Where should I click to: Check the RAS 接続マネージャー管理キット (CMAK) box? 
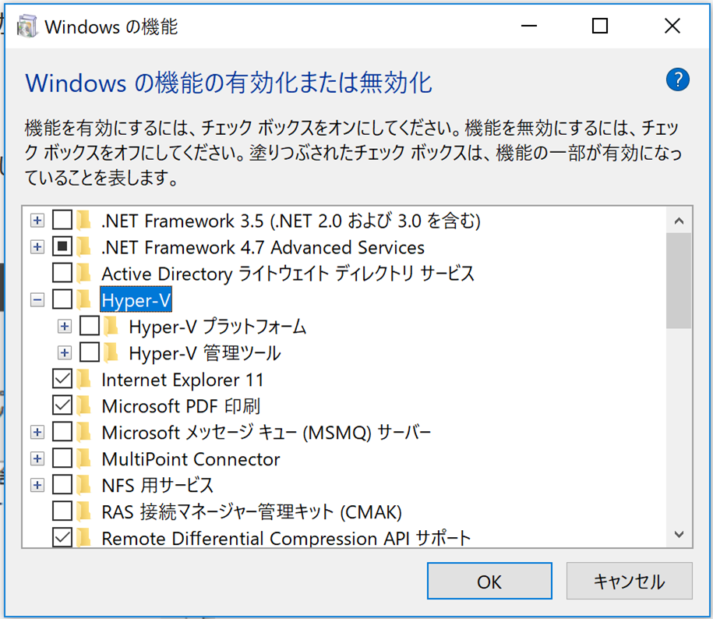[x=62, y=511]
